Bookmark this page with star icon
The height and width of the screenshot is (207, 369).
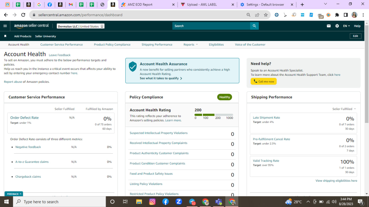click(x=266, y=15)
